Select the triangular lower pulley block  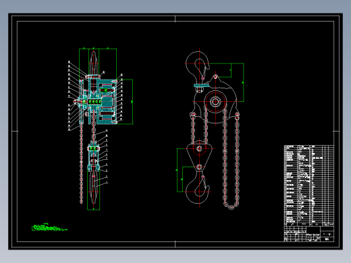point(199,156)
